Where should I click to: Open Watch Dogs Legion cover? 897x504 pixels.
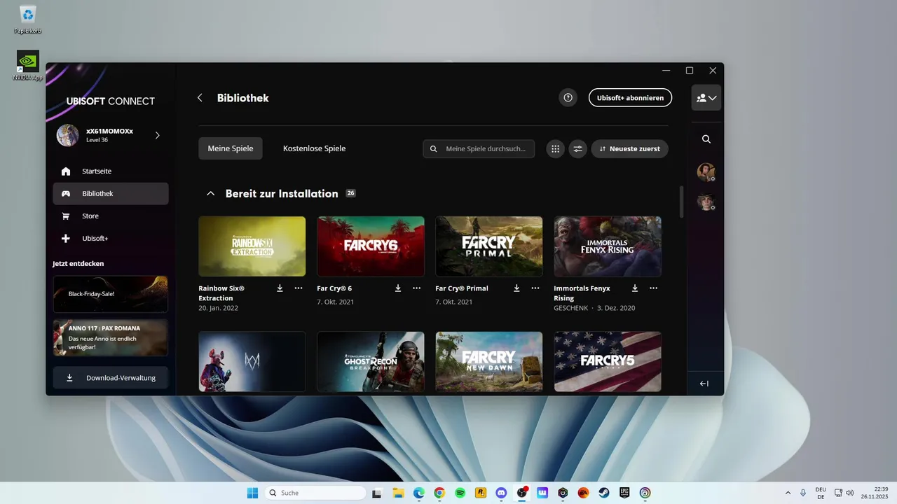point(252,362)
